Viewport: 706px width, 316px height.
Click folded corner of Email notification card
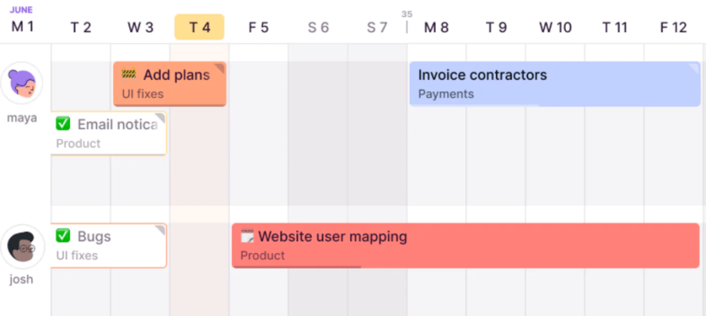click(x=160, y=118)
